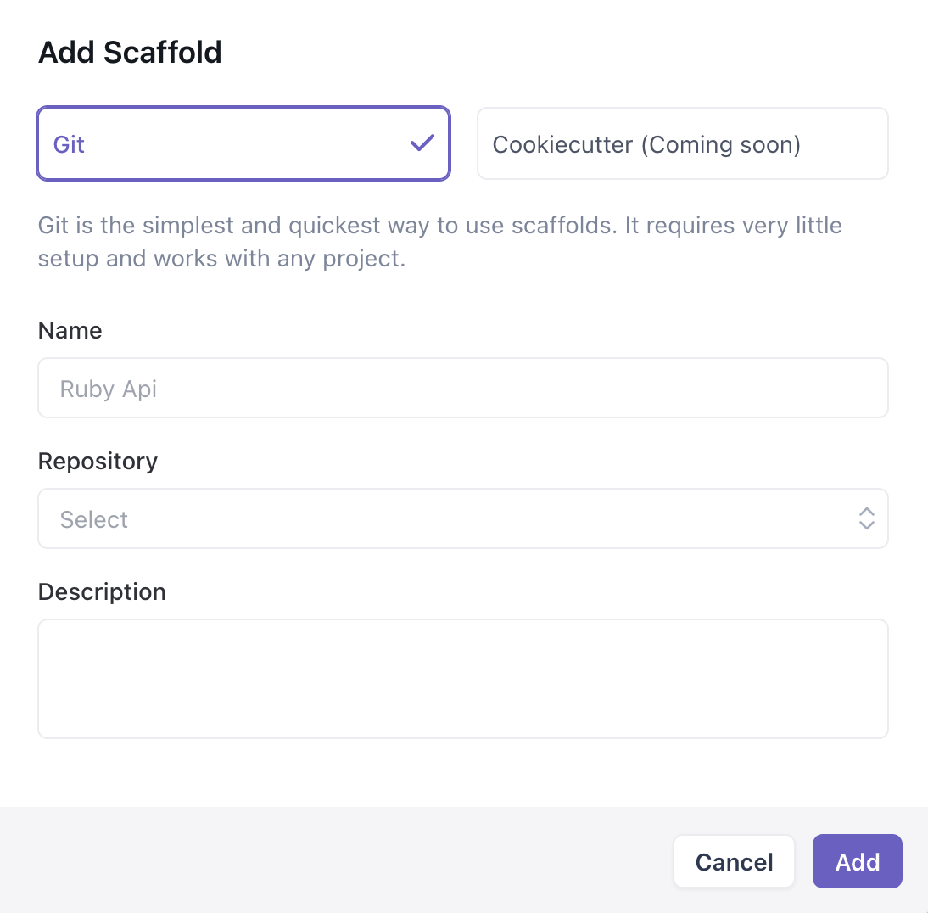Click the 'Ruby Api' placeholder text
Screen dimensions: 928x913
coord(109,389)
